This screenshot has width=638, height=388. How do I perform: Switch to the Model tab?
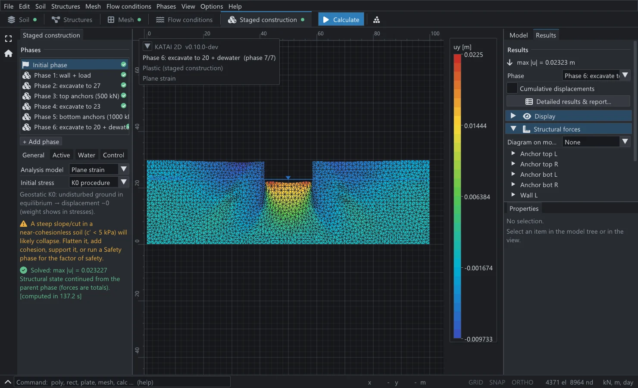point(518,35)
